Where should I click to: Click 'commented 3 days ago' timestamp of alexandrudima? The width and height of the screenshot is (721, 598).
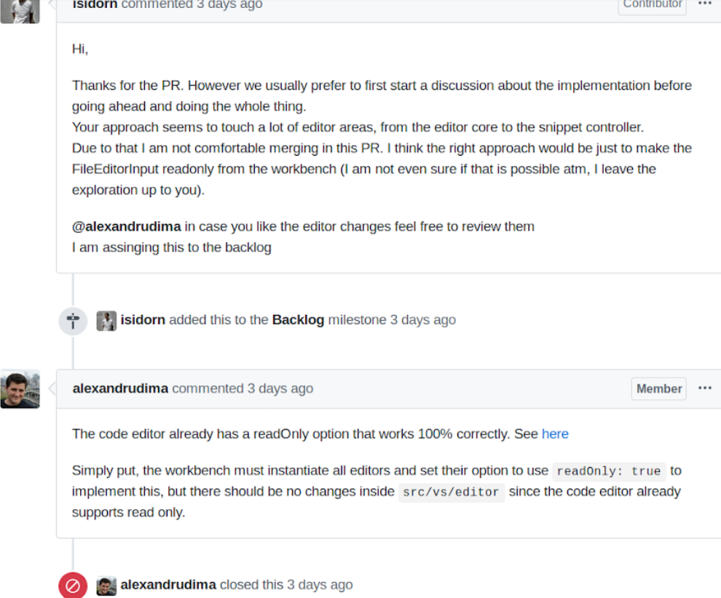(243, 388)
